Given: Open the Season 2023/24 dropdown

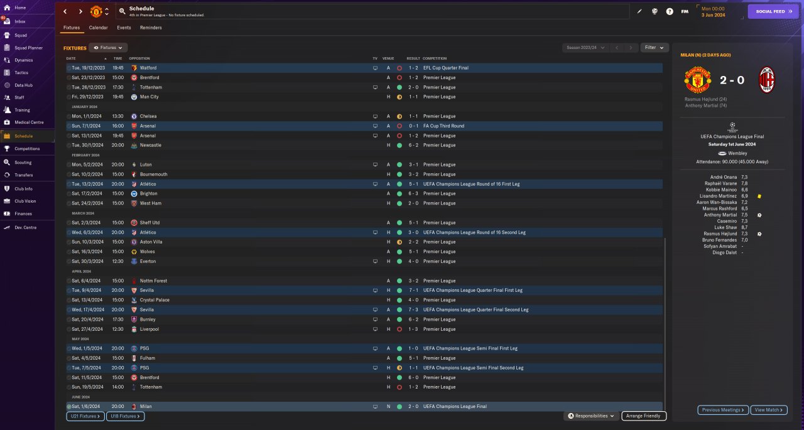Looking at the screenshot, I should tap(586, 47).
